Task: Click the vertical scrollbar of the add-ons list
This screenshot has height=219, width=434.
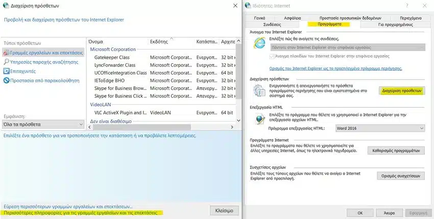Action: (238, 72)
